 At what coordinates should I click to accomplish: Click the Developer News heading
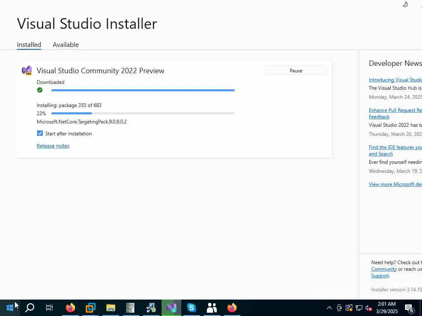coord(395,63)
